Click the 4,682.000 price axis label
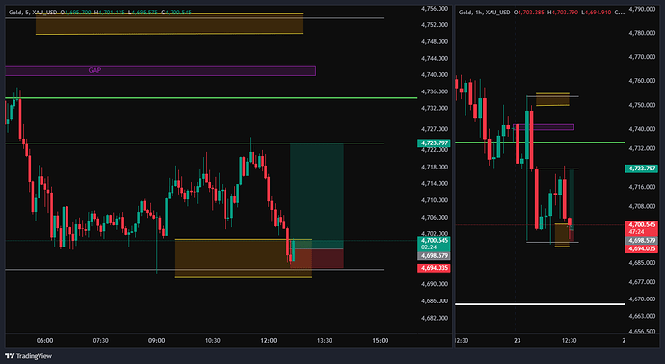This screenshot has width=665, height=364. 435,318
